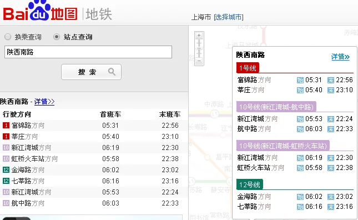
Task: Click line 10 icon on 05:53 新江湾城方向 row
Action: click(6, 192)
